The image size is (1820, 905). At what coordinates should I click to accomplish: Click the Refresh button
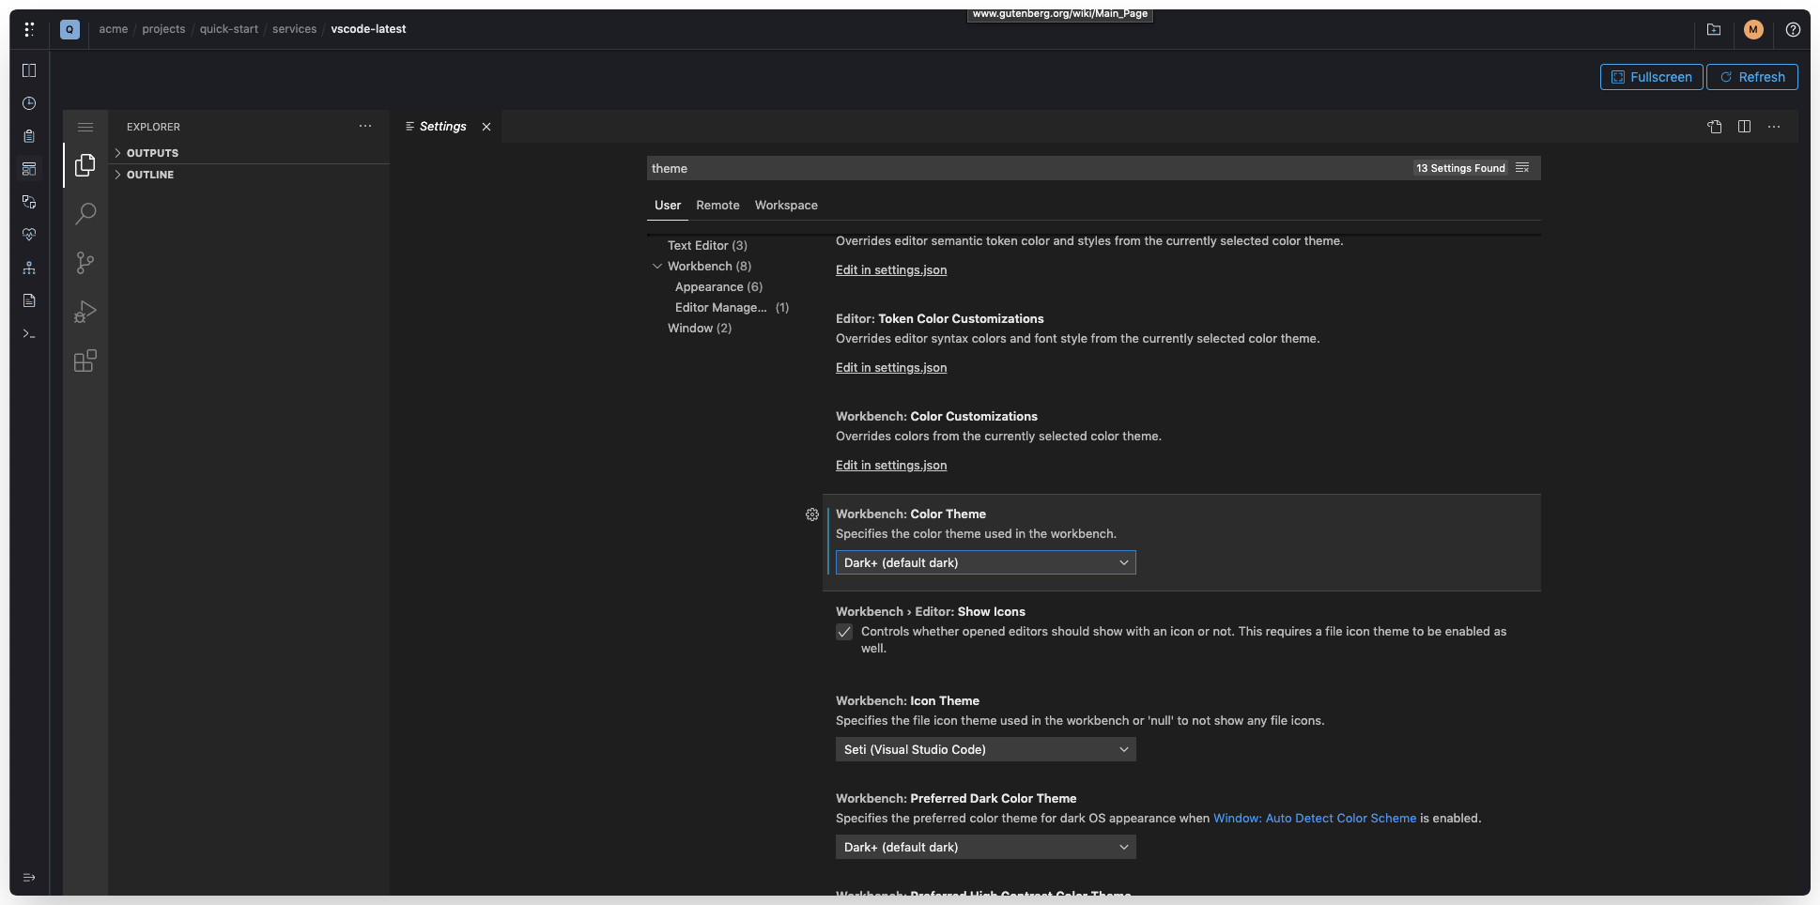(x=1752, y=77)
